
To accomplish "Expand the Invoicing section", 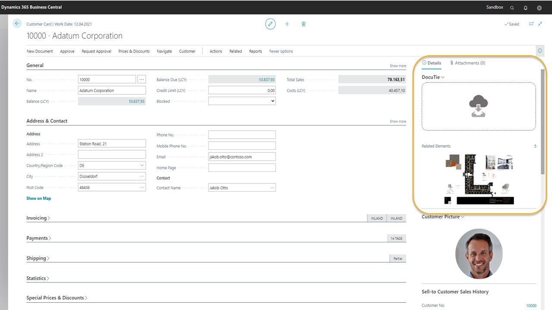I will tap(38, 218).
